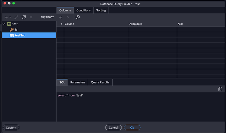Switch to the Sorting tab

click(101, 11)
